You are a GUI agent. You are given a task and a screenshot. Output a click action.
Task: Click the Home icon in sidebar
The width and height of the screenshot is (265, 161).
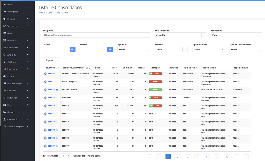click(5, 4)
